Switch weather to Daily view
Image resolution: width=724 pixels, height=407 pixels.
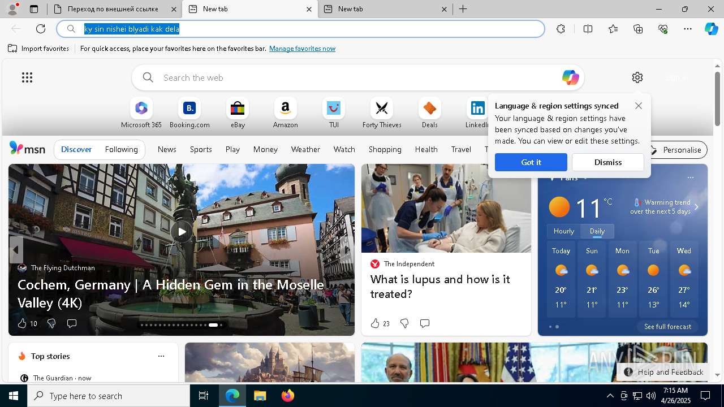point(597,231)
